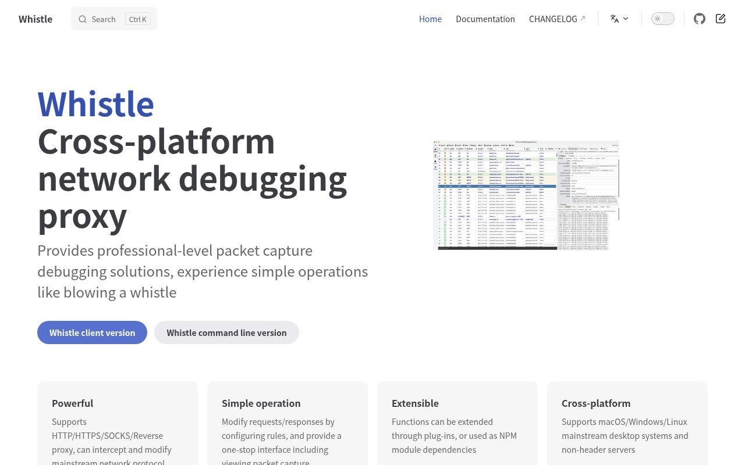Image resolution: width=745 pixels, height=465 pixels.
Task: Click the blue Whistle hero heading
Action: (x=95, y=104)
